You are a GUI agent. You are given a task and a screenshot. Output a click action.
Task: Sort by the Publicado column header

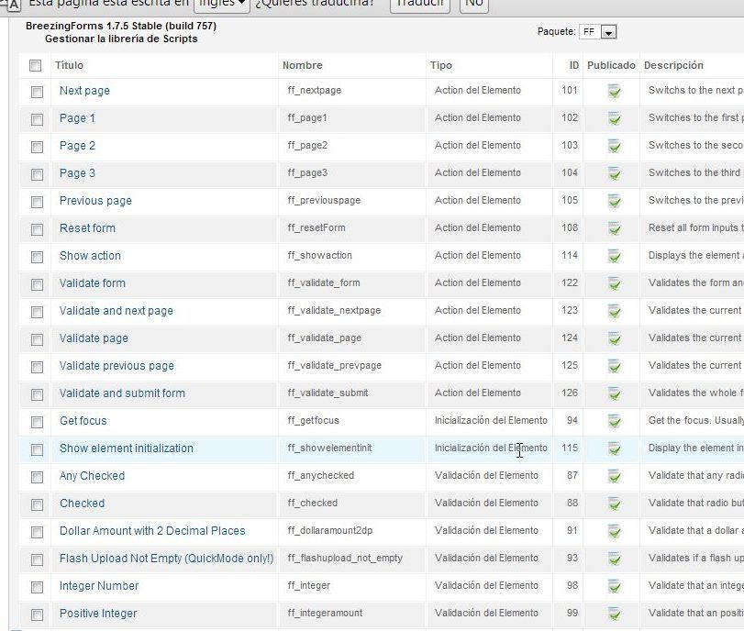pos(611,65)
